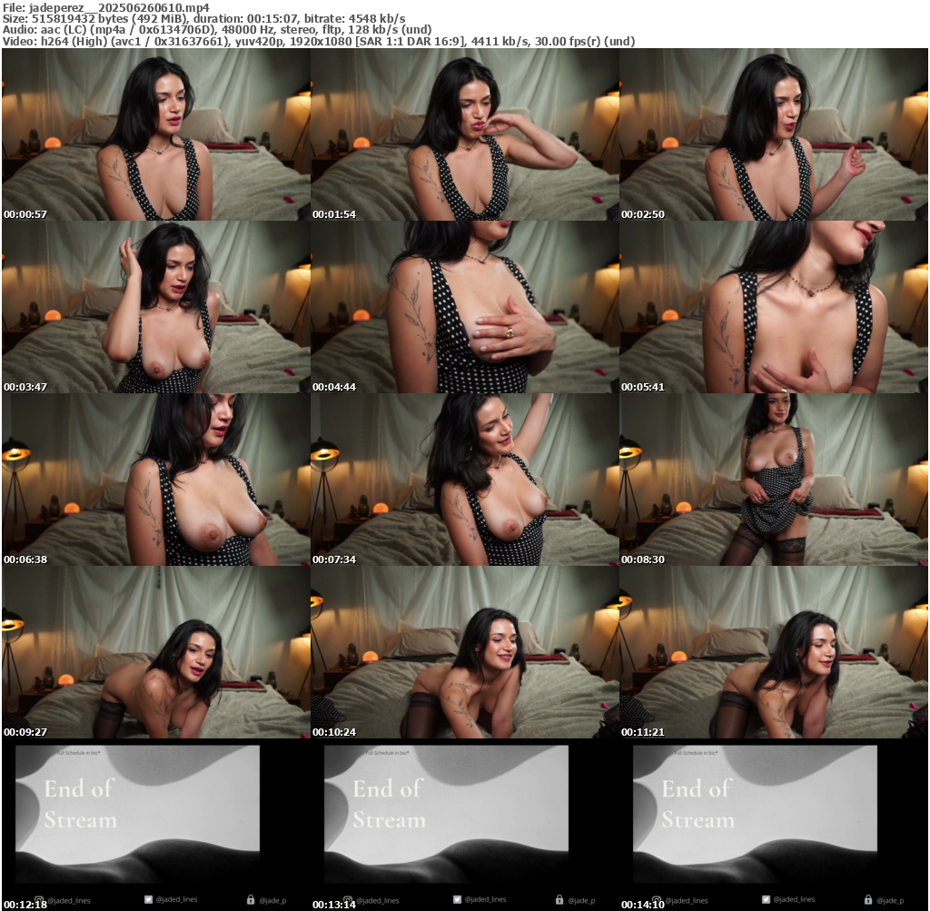Click the "Full Schedule in bio" text in the 00:13:14 frame
Screen dimensions: 930x911
click(x=387, y=753)
